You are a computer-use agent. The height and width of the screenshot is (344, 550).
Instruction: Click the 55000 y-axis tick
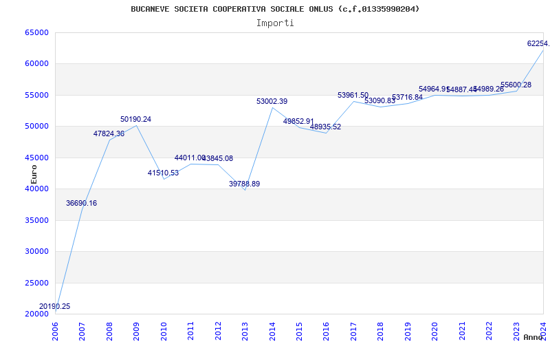click(37, 95)
